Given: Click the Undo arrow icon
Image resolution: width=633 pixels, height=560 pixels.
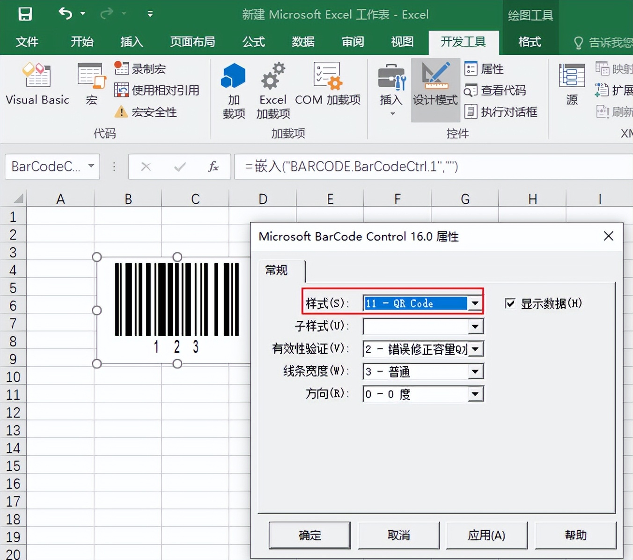Looking at the screenshot, I should pos(65,14).
